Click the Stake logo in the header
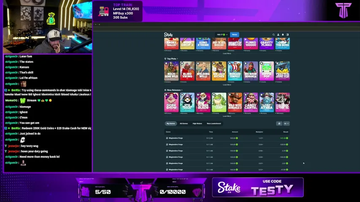 click(168, 35)
